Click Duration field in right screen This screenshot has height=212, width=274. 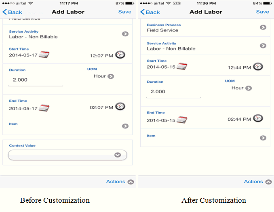(173, 92)
